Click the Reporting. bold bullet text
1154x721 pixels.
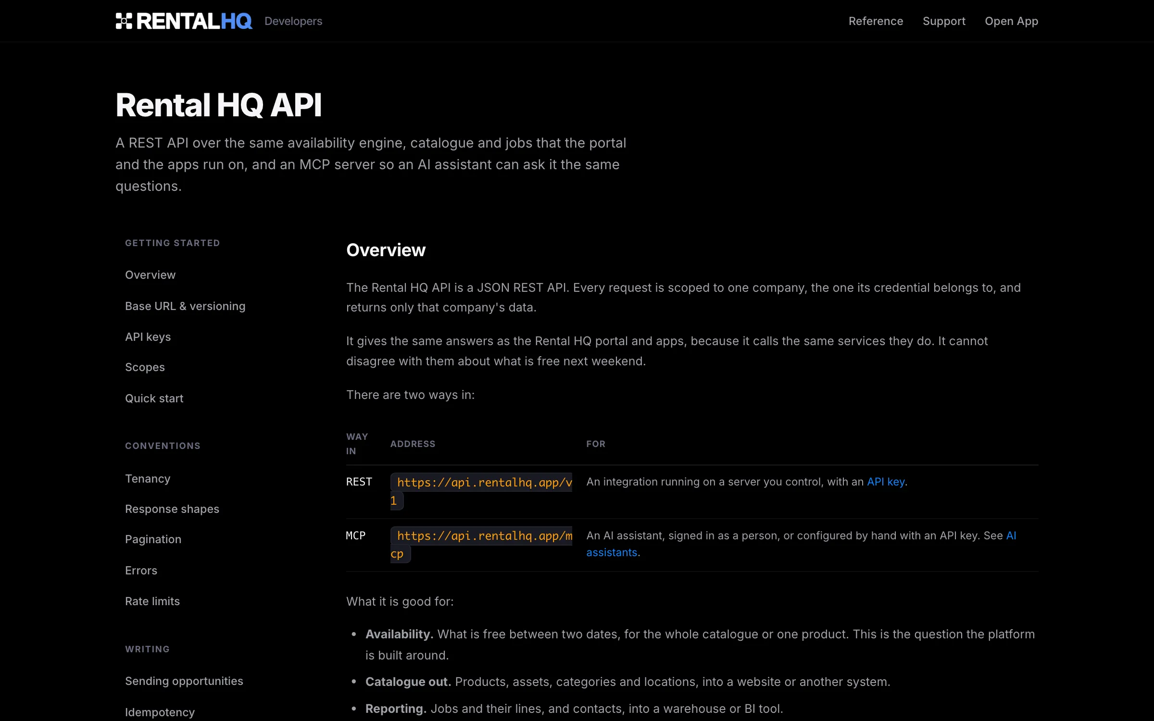[x=396, y=709]
